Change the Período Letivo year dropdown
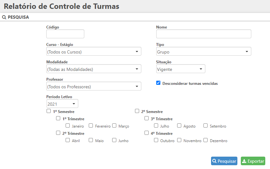270x169 pixels. point(62,104)
